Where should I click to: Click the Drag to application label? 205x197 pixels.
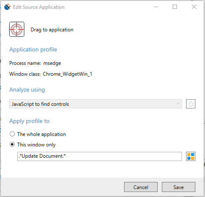pyautogui.click(x=52, y=30)
